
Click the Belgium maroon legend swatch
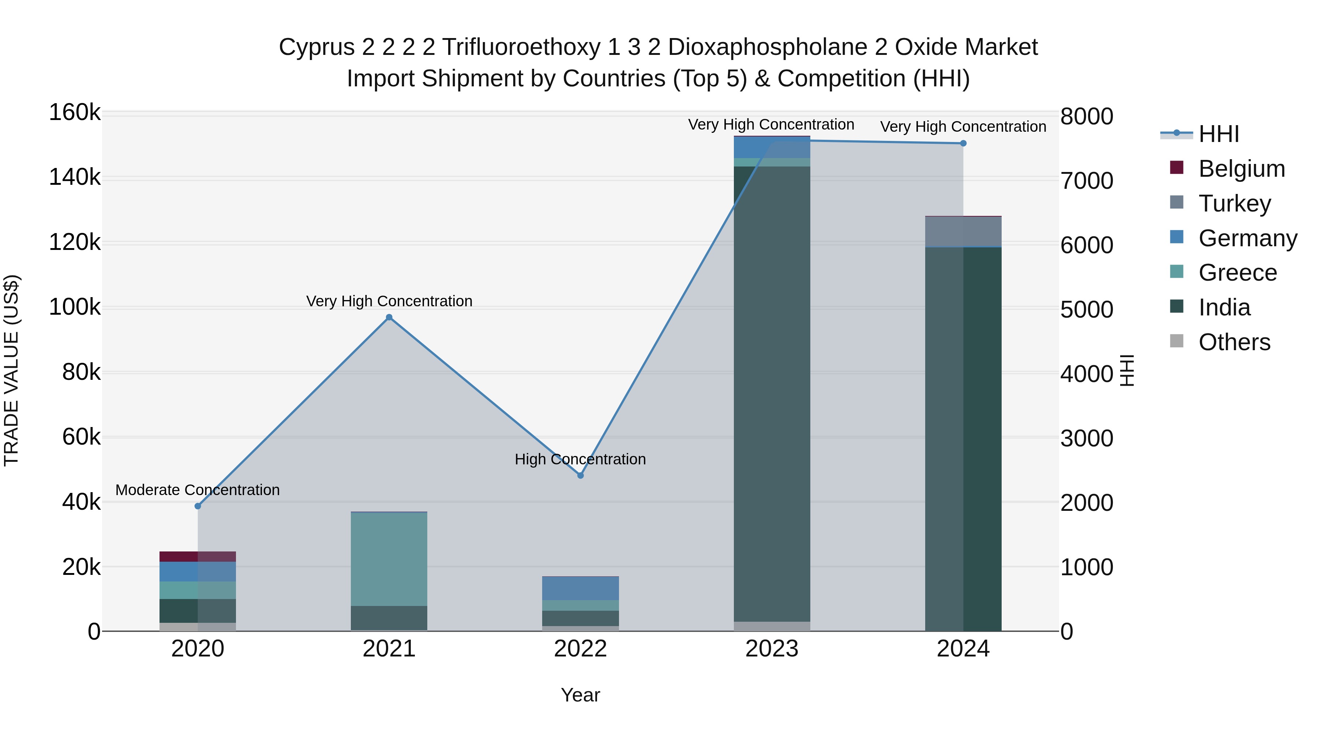(1177, 168)
